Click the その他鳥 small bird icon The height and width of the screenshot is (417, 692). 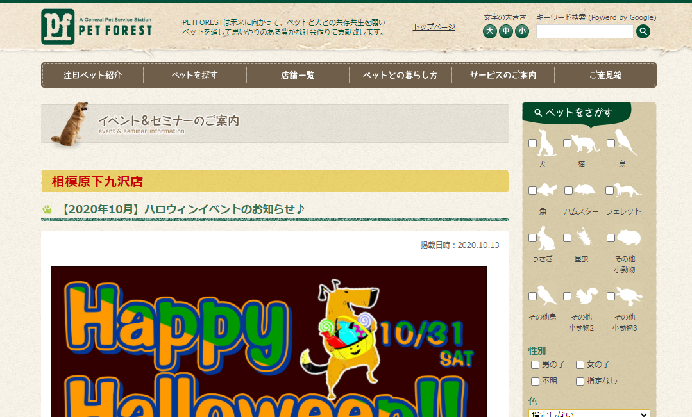click(x=546, y=296)
